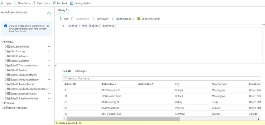
Task: Click the results horizontal scrollbar thumb
Action: click(x=123, y=119)
